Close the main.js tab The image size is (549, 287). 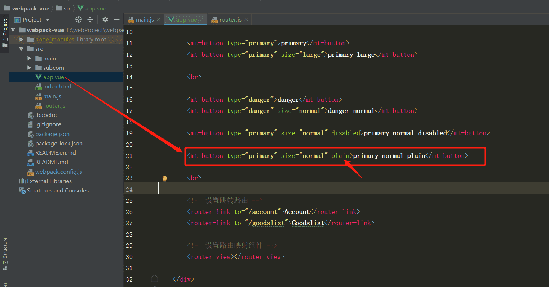tap(159, 19)
